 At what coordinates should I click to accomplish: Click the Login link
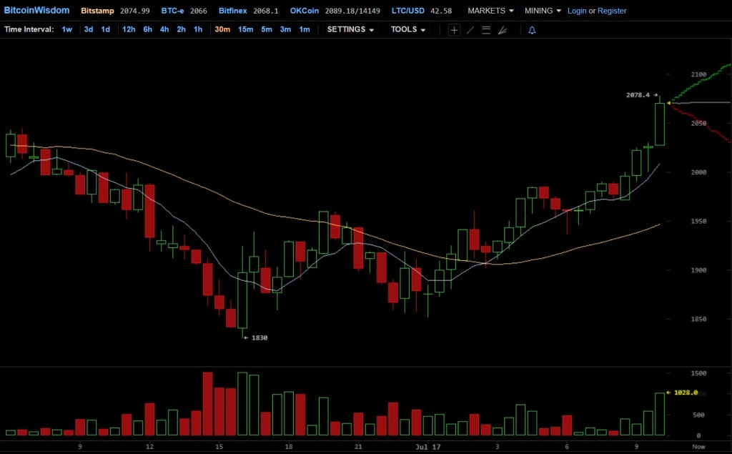[x=577, y=11]
